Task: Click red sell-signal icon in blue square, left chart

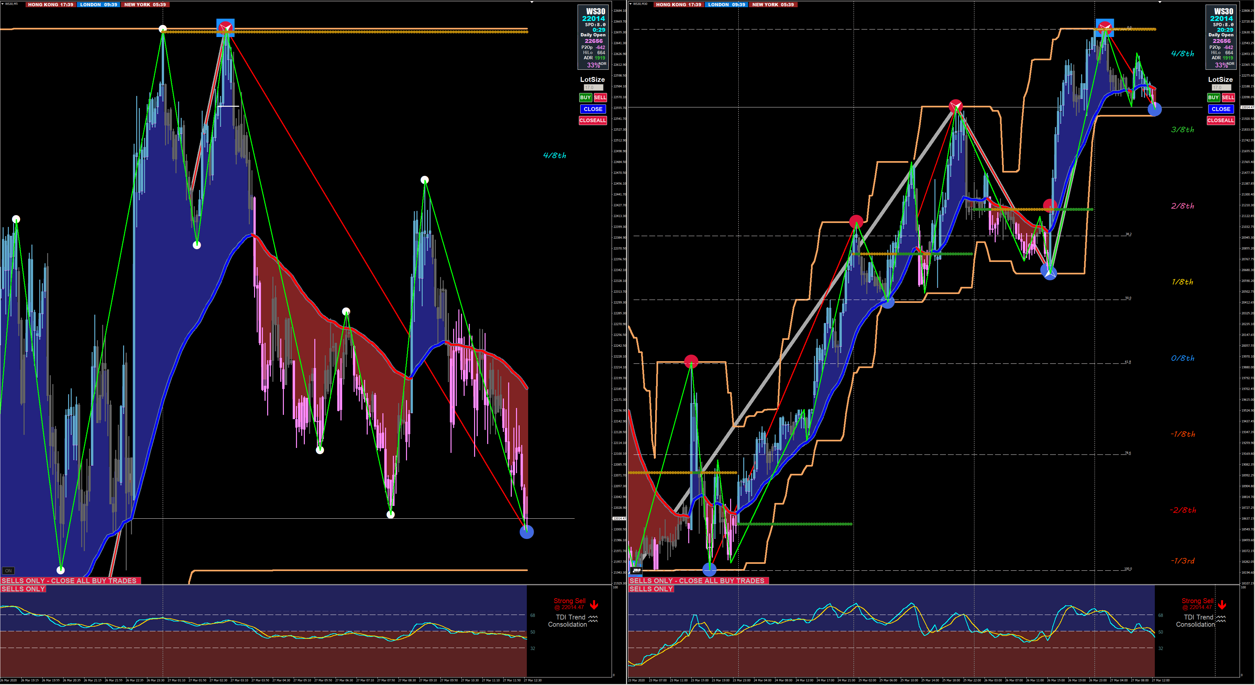Action: pos(225,27)
